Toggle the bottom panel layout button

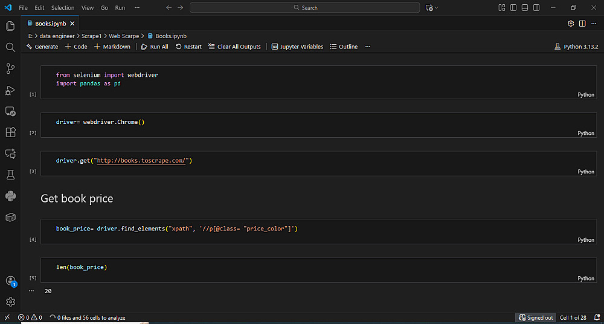click(x=525, y=8)
